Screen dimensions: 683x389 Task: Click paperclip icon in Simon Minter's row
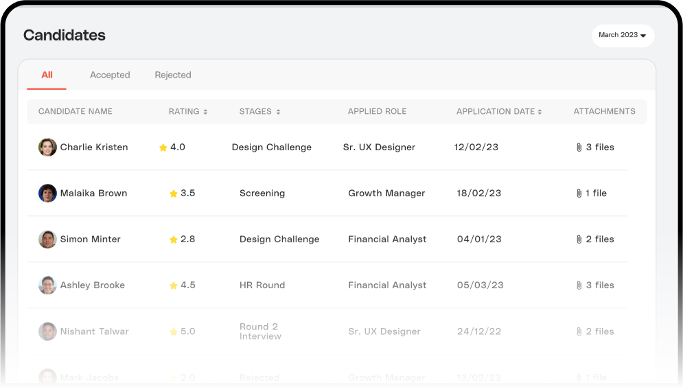coord(579,239)
